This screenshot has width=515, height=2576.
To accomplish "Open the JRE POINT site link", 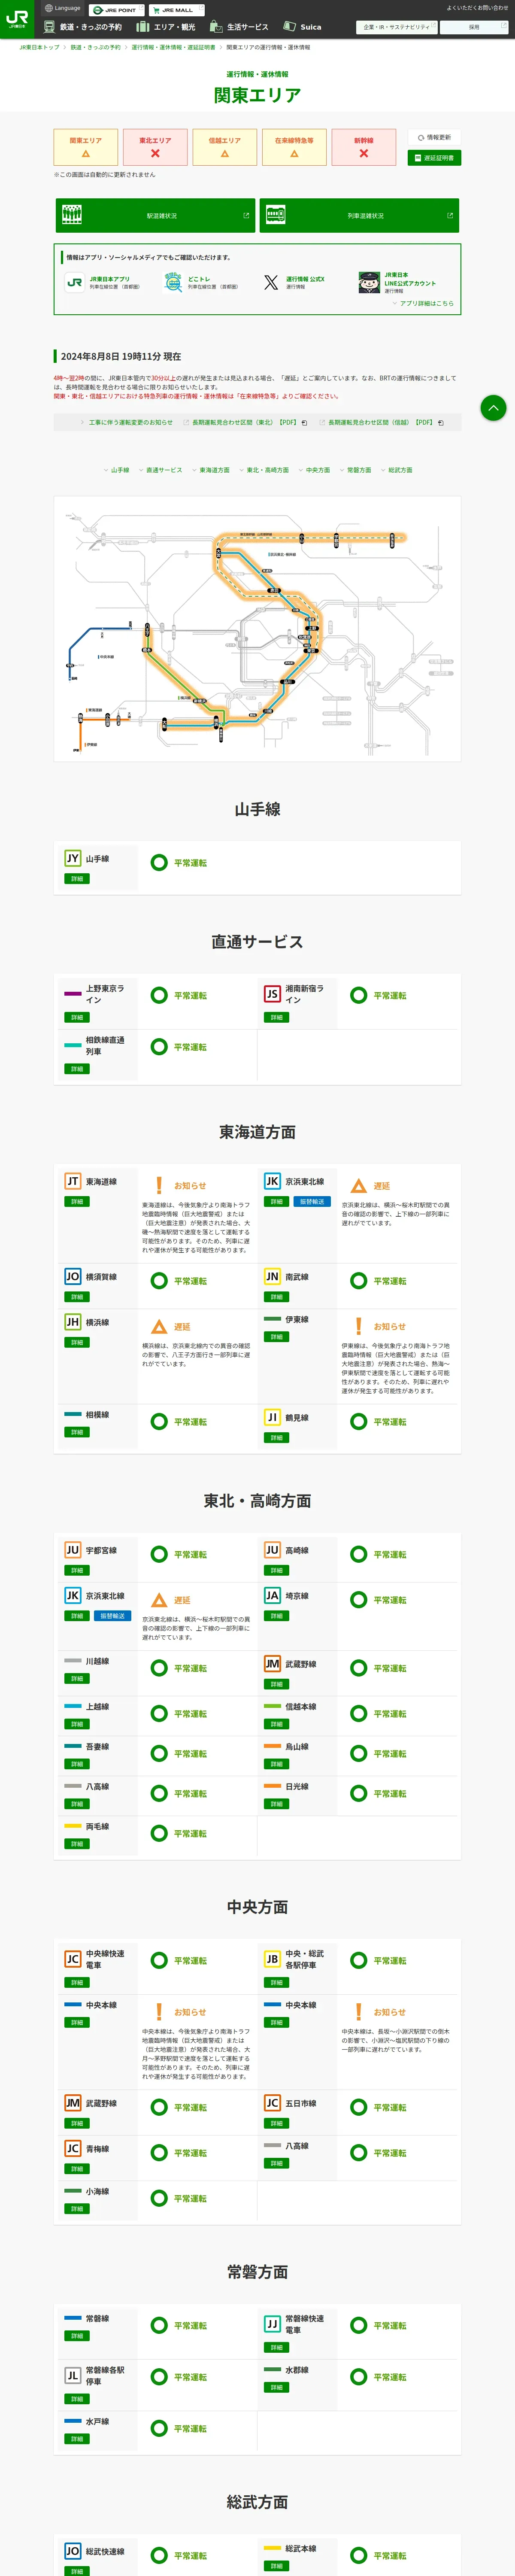I will (x=117, y=10).
